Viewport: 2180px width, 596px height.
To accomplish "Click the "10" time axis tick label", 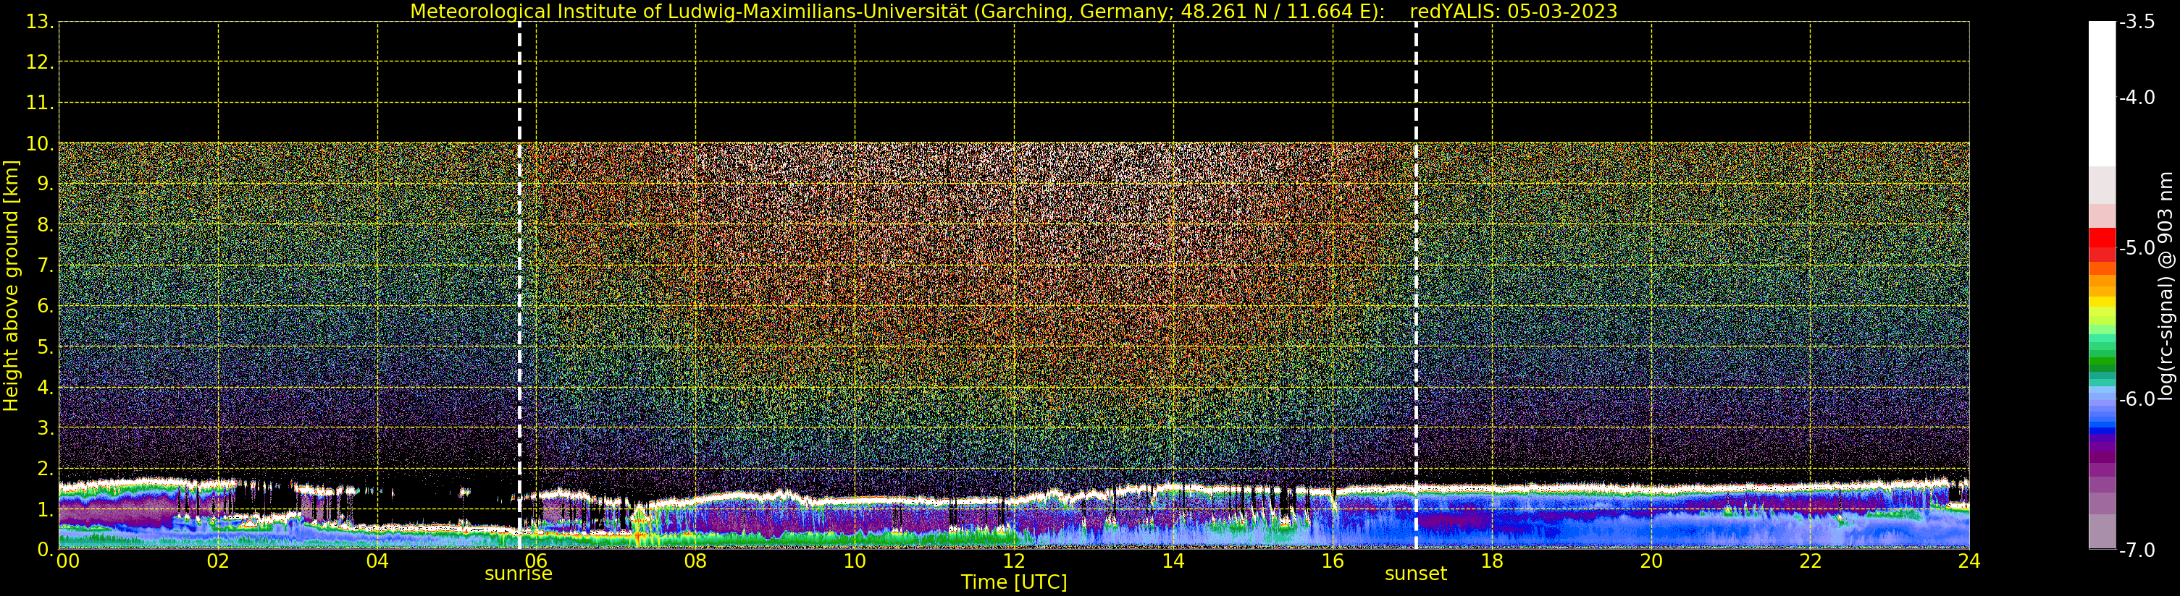I will tap(855, 561).
